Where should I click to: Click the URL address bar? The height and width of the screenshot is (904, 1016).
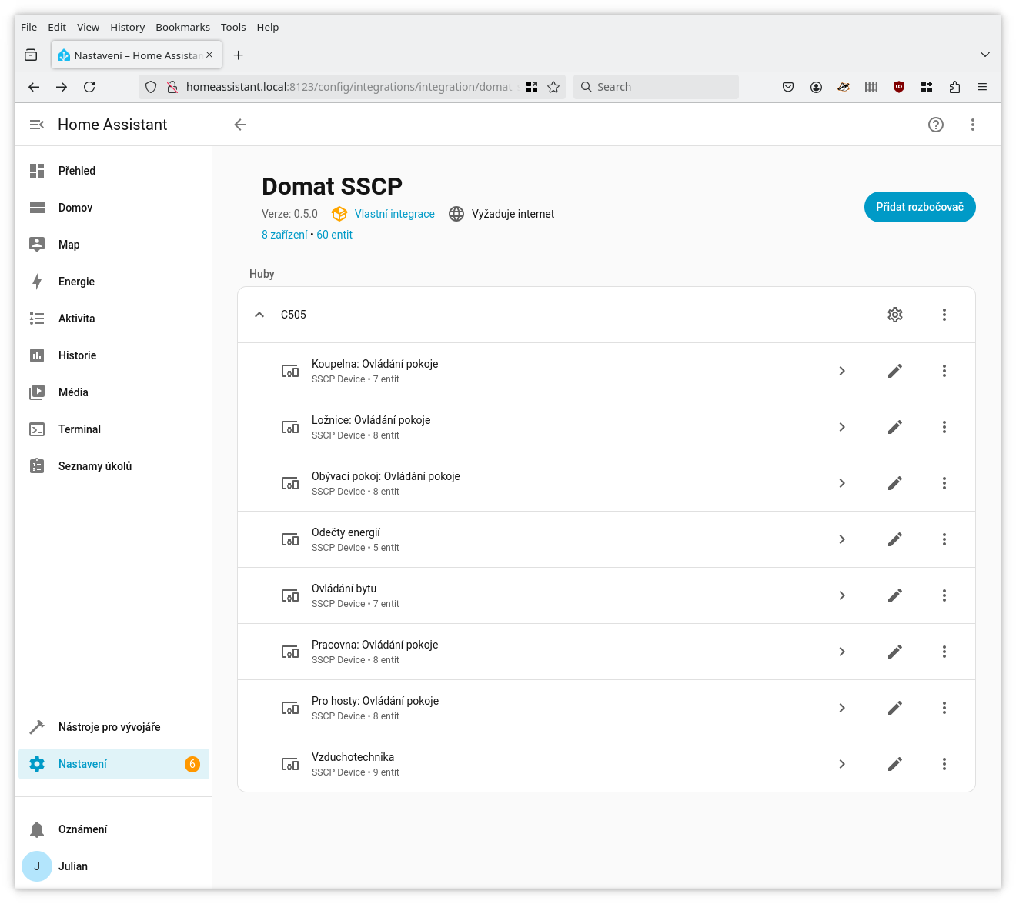tap(350, 87)
